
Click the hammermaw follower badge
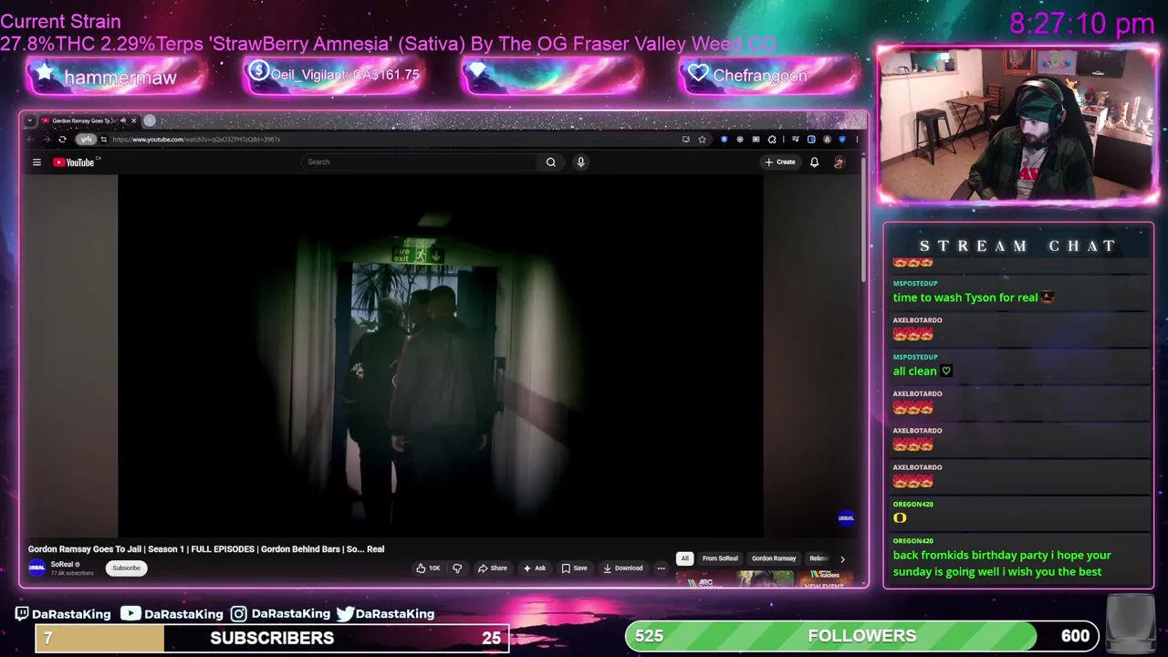pyautogui.click(x=115, y=77)
